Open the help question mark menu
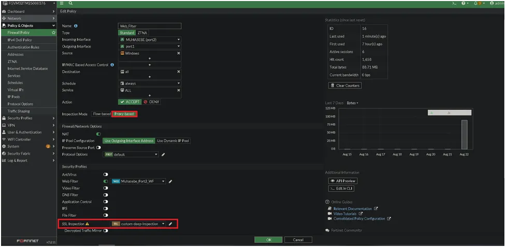Image resolution: width=506 pixels, height=247 pixels. tap(465, 3)
